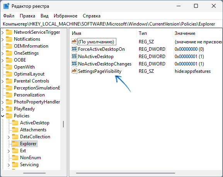Viewport: 223px width, 177px height.
Task: Expand the Servicing key
Action: (x=9, y=165)
